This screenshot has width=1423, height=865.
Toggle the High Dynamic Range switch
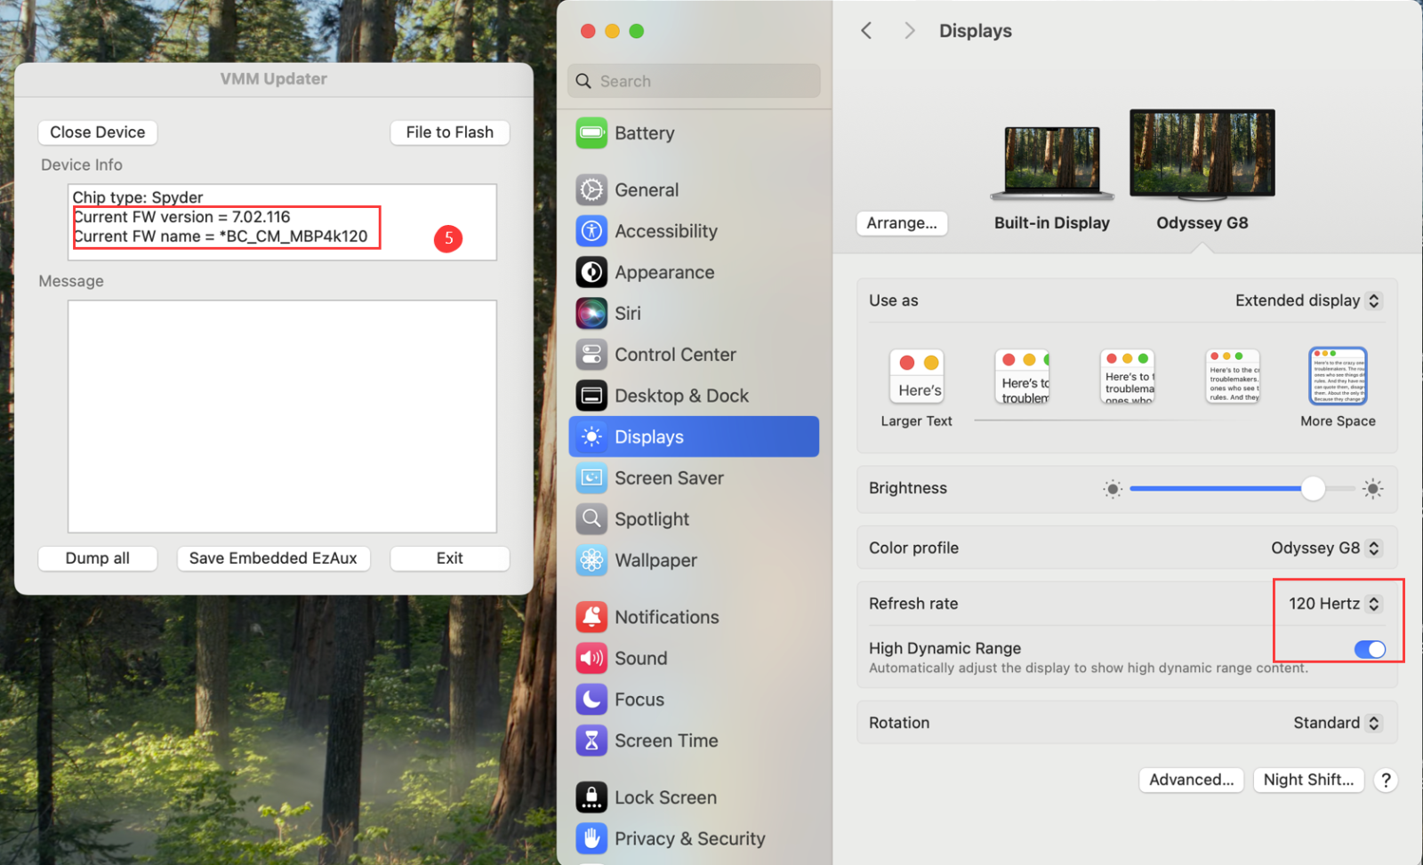click(1370, 650)
